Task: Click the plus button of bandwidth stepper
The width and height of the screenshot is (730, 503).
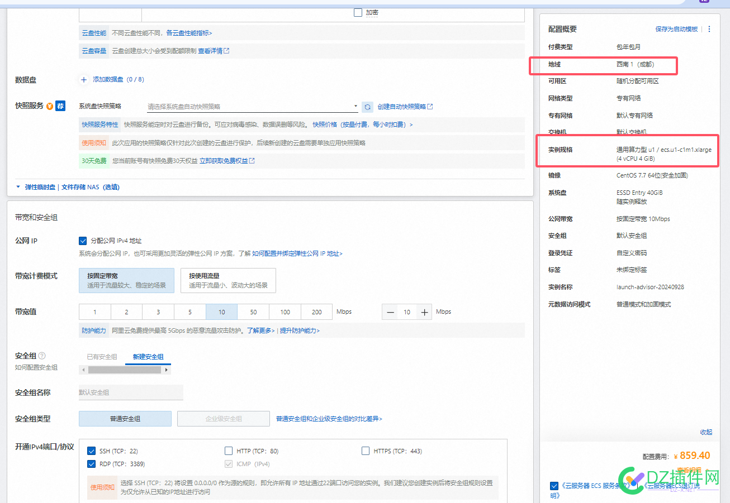Action: 425,312
